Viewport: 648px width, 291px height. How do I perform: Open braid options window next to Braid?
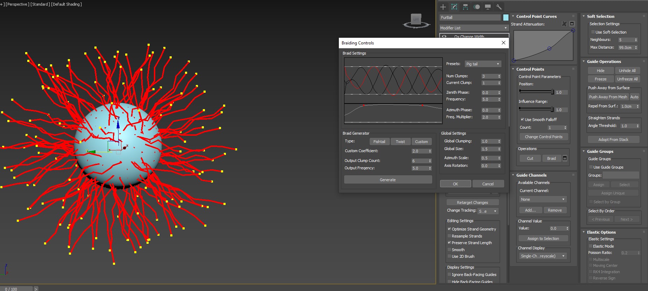565,158
